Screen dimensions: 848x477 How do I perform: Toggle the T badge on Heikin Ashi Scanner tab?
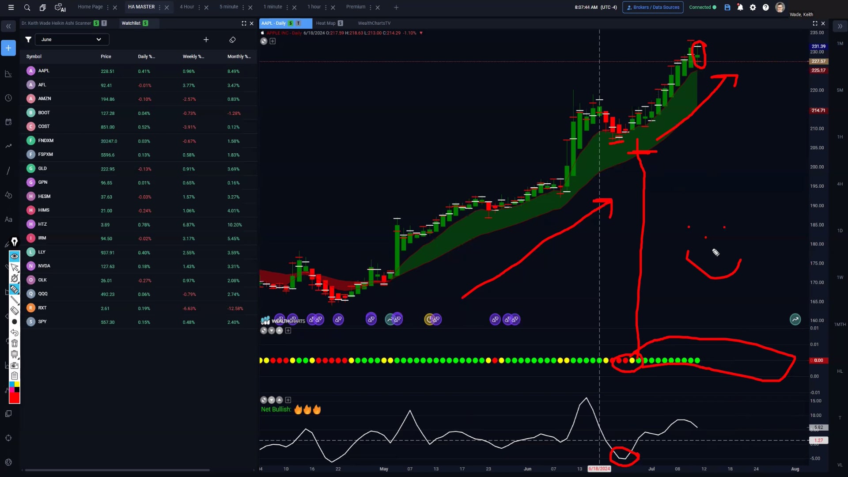[104, 23]
